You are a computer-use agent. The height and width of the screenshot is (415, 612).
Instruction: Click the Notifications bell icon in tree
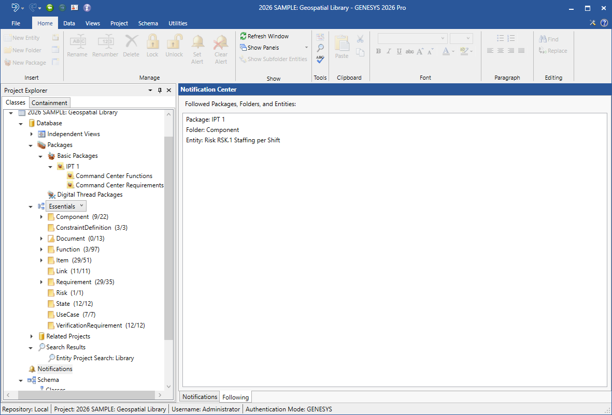32,369
